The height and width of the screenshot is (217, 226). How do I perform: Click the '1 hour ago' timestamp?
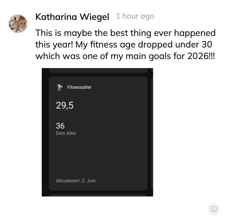tap(135, 16)
